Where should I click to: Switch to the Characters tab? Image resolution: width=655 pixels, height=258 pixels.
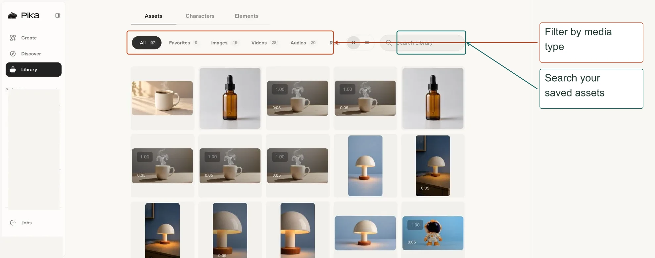click(x=200, y=16)
